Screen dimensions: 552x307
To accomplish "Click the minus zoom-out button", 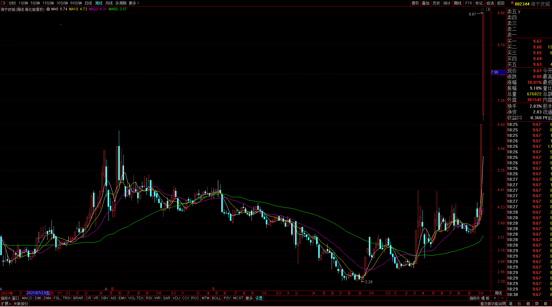I will click(x=502, y=298).
